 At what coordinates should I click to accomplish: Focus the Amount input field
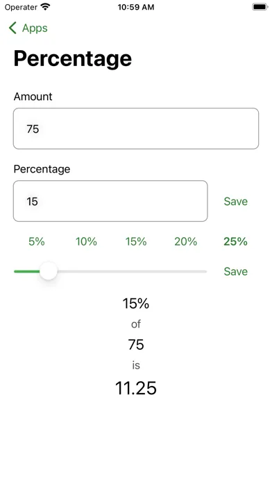pyautogui.click(x=136, y=129)
